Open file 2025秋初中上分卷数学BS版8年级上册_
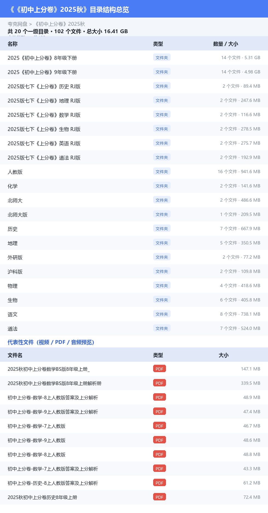The image size is (268, 513). pos(49,369)
